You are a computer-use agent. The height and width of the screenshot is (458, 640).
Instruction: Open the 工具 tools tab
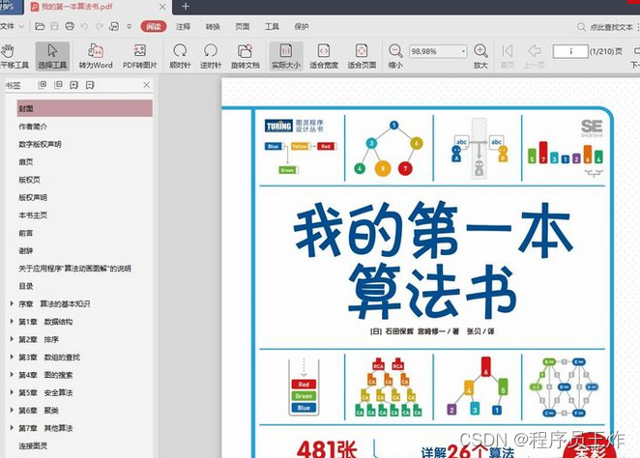(x=272, y=26)
